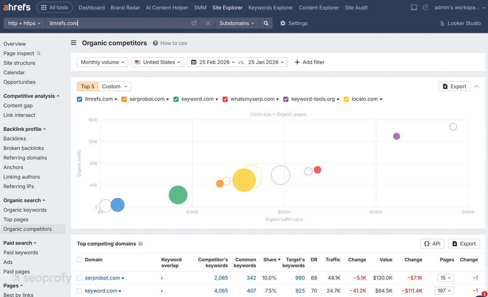Open the Monthly volume dropdown

[x=102, y=62]
